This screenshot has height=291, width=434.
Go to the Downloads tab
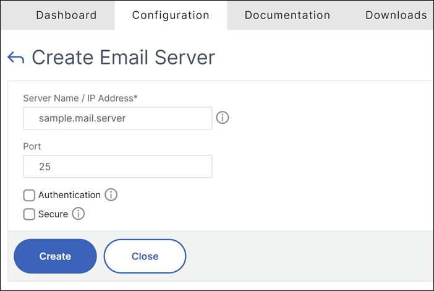(x=396, y=15)
